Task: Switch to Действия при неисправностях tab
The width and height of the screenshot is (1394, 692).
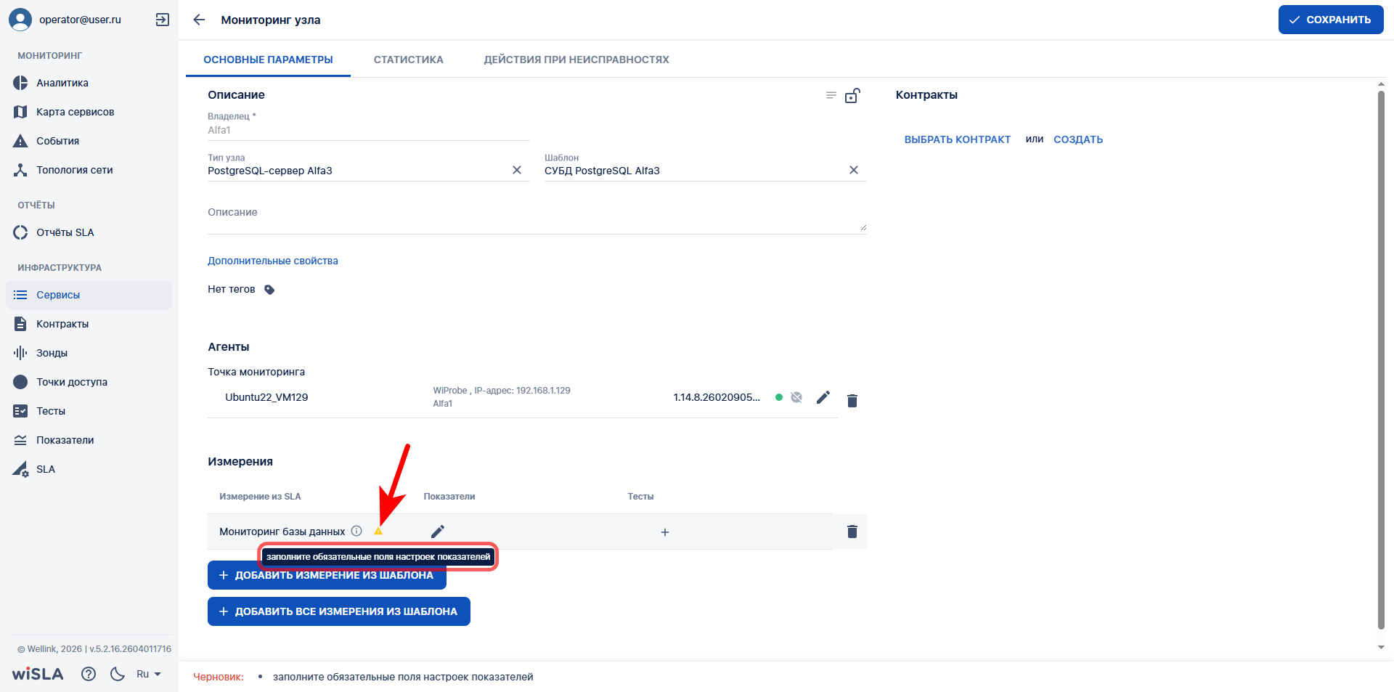Action: [576, 60]
